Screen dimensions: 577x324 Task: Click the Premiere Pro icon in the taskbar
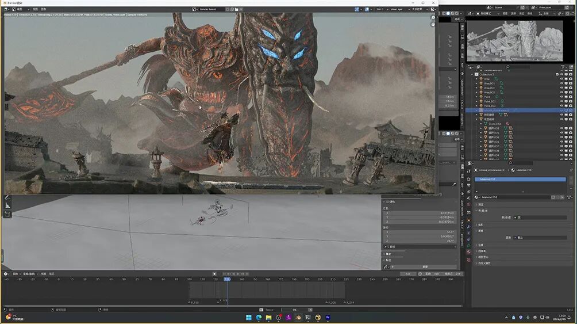point(328,317)
